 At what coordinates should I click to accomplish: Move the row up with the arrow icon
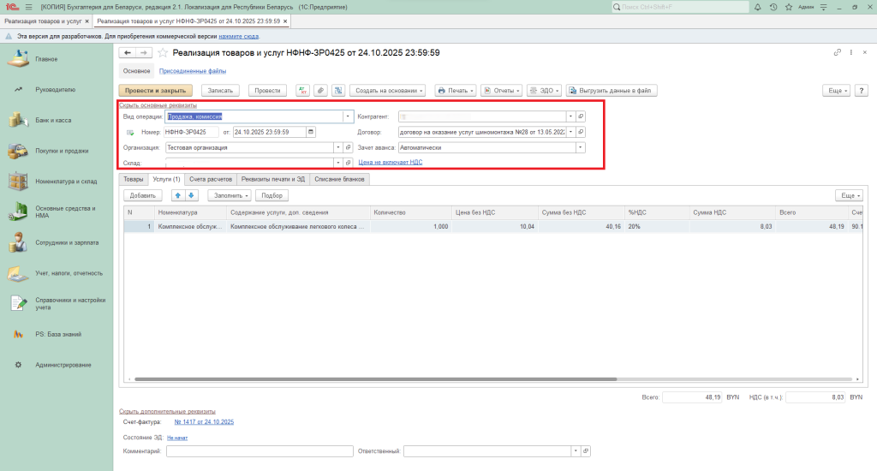(178, 195)
